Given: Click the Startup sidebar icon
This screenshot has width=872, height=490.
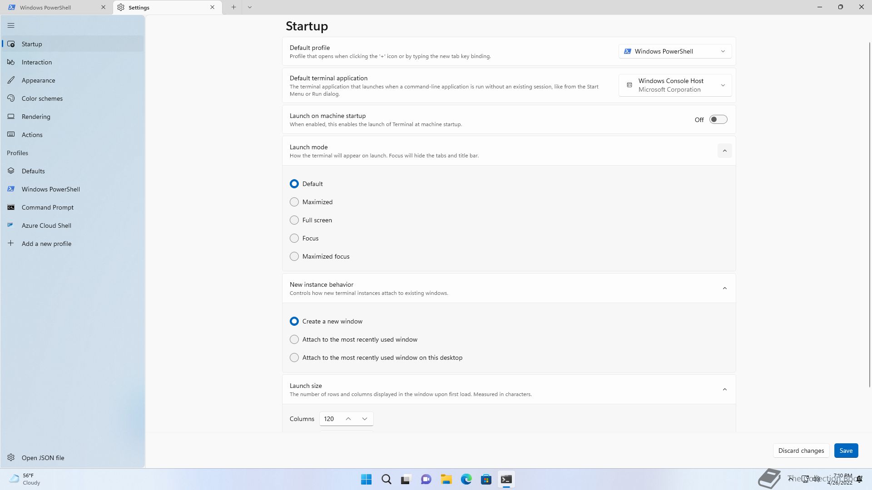Looking at the screenshot, I should click(x=11, y=44).
